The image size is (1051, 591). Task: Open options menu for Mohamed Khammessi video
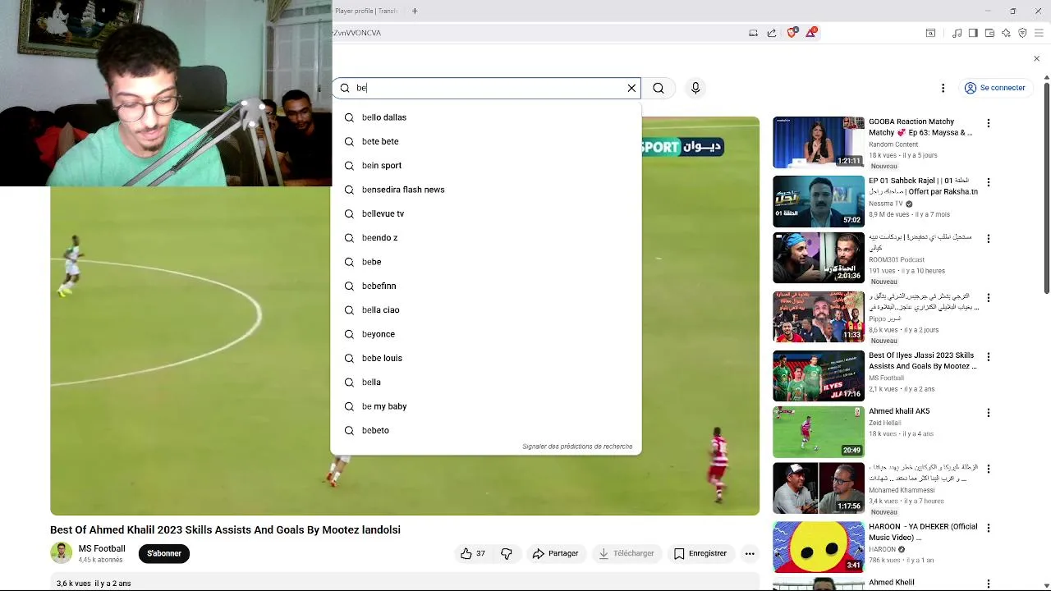pyautogui.click(x=989, y=470)
